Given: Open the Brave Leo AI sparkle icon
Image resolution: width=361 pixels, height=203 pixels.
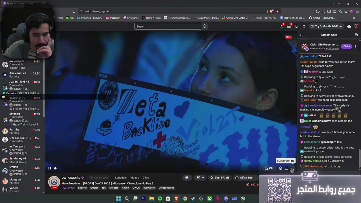Looking at the screenshot, I should [x=340, y=11].
